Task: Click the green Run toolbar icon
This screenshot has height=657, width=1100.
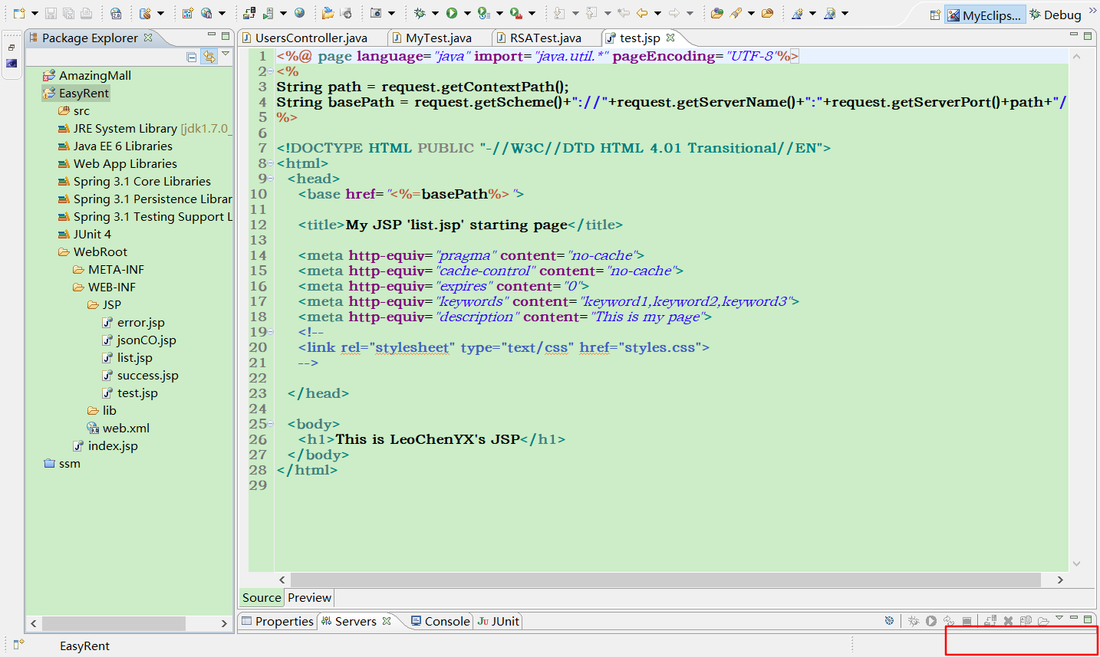Action: tap(452, 13)
